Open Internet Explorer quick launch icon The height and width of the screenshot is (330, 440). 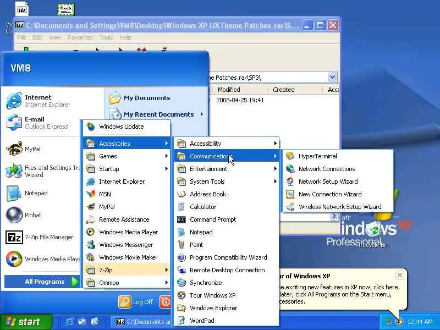tap(69, 322)
